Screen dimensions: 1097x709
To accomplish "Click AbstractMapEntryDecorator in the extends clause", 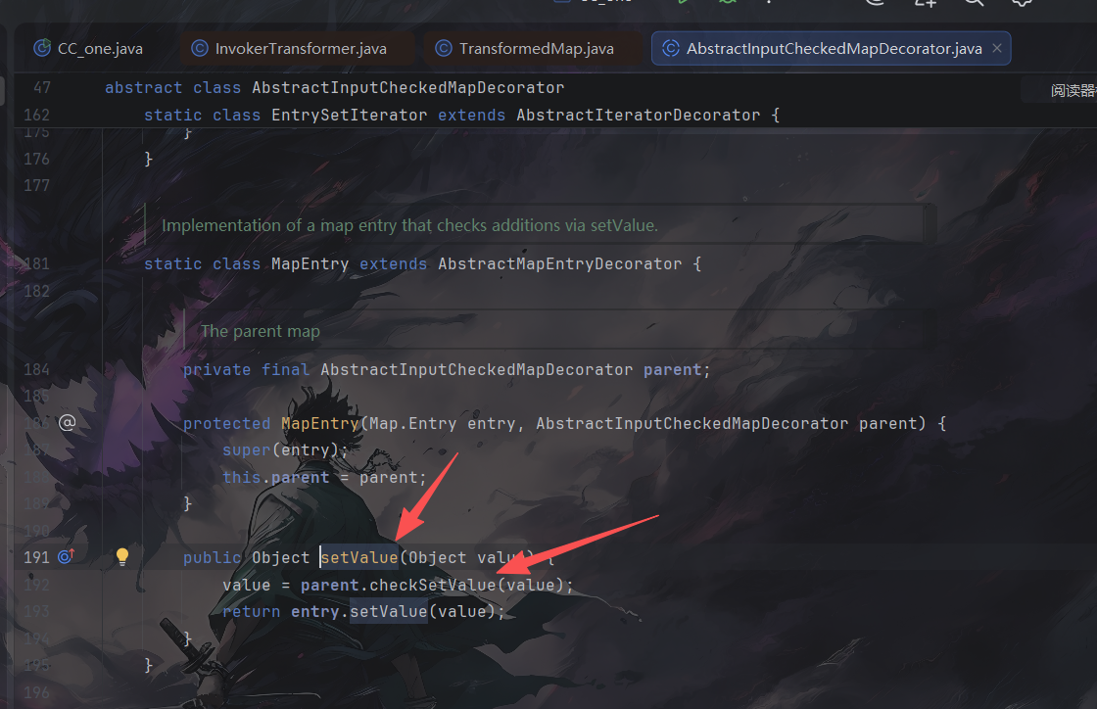I will (x=559, y=263).
